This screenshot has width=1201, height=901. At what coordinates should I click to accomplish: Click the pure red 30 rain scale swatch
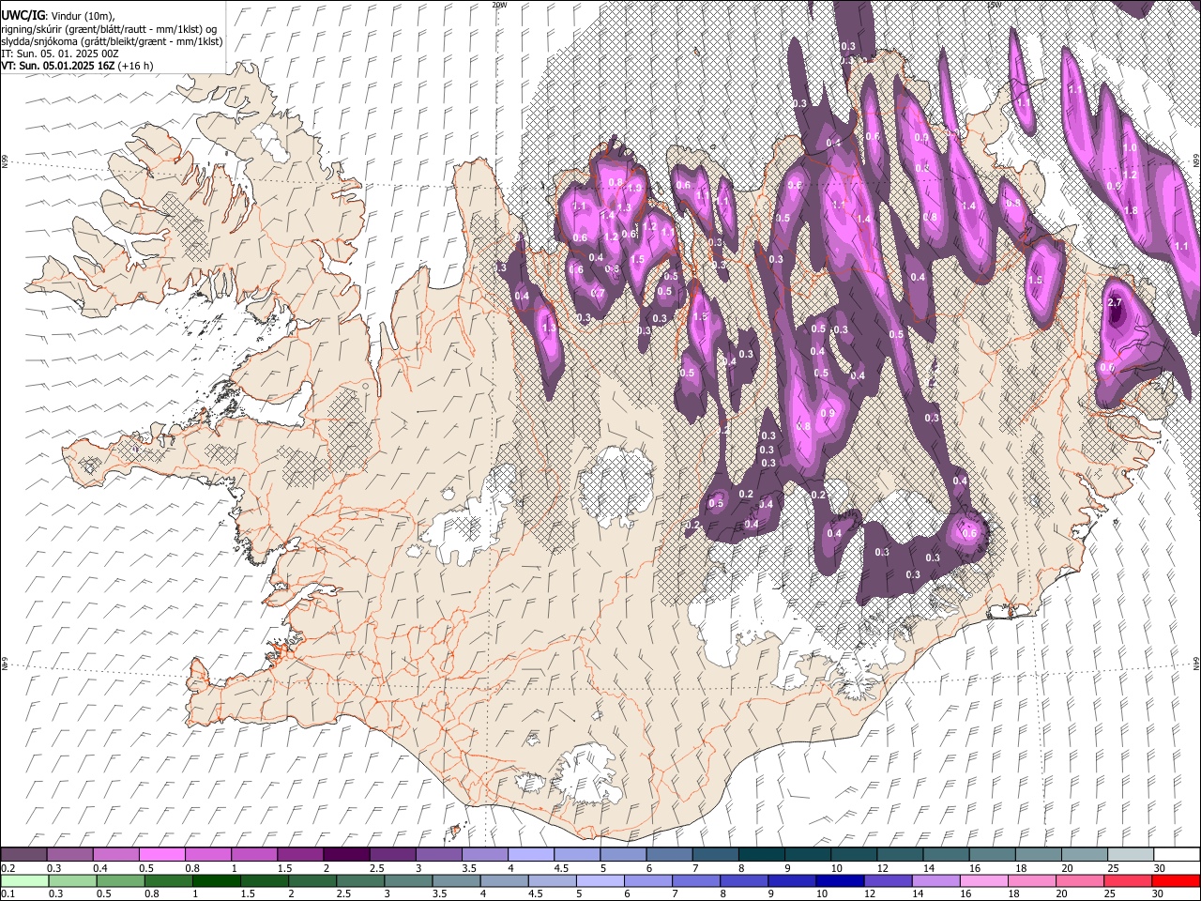tap(1175, 880)
